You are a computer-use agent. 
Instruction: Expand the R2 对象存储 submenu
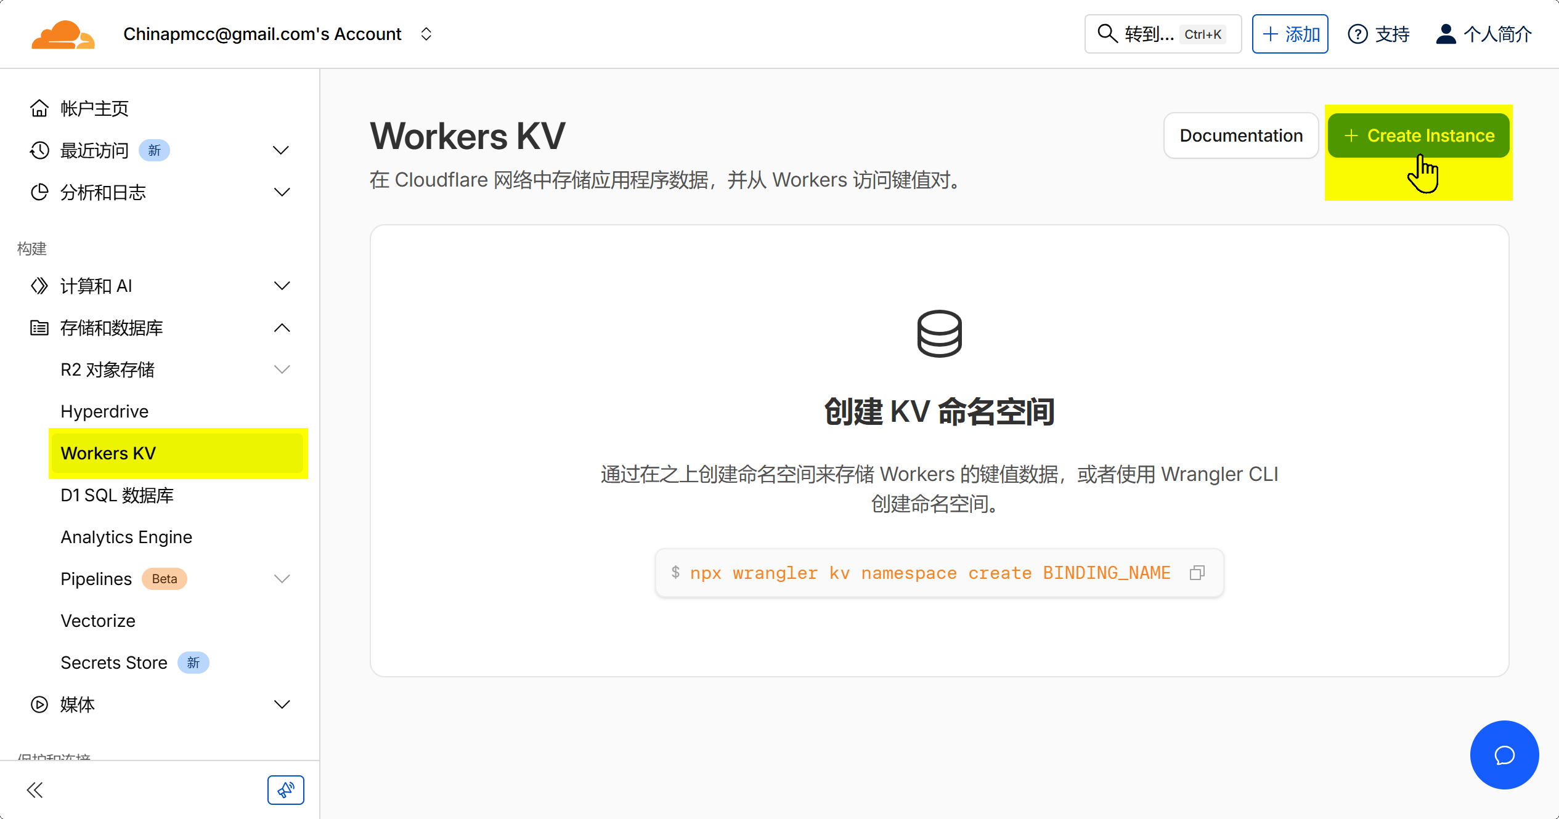281,369
